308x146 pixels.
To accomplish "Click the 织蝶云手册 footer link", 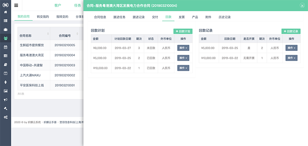I will tap(50, 122).
